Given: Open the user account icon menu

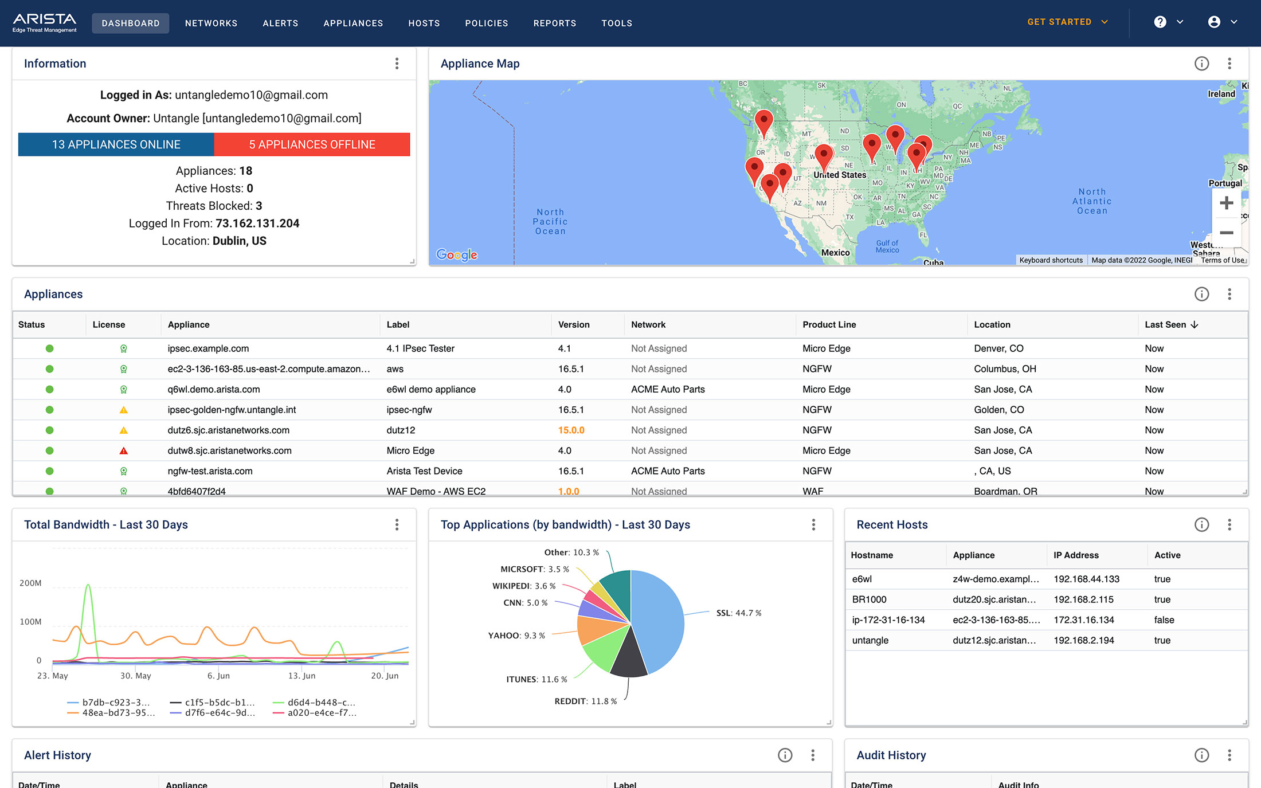Looking at the screenshot, I should tap(1214, 22).
